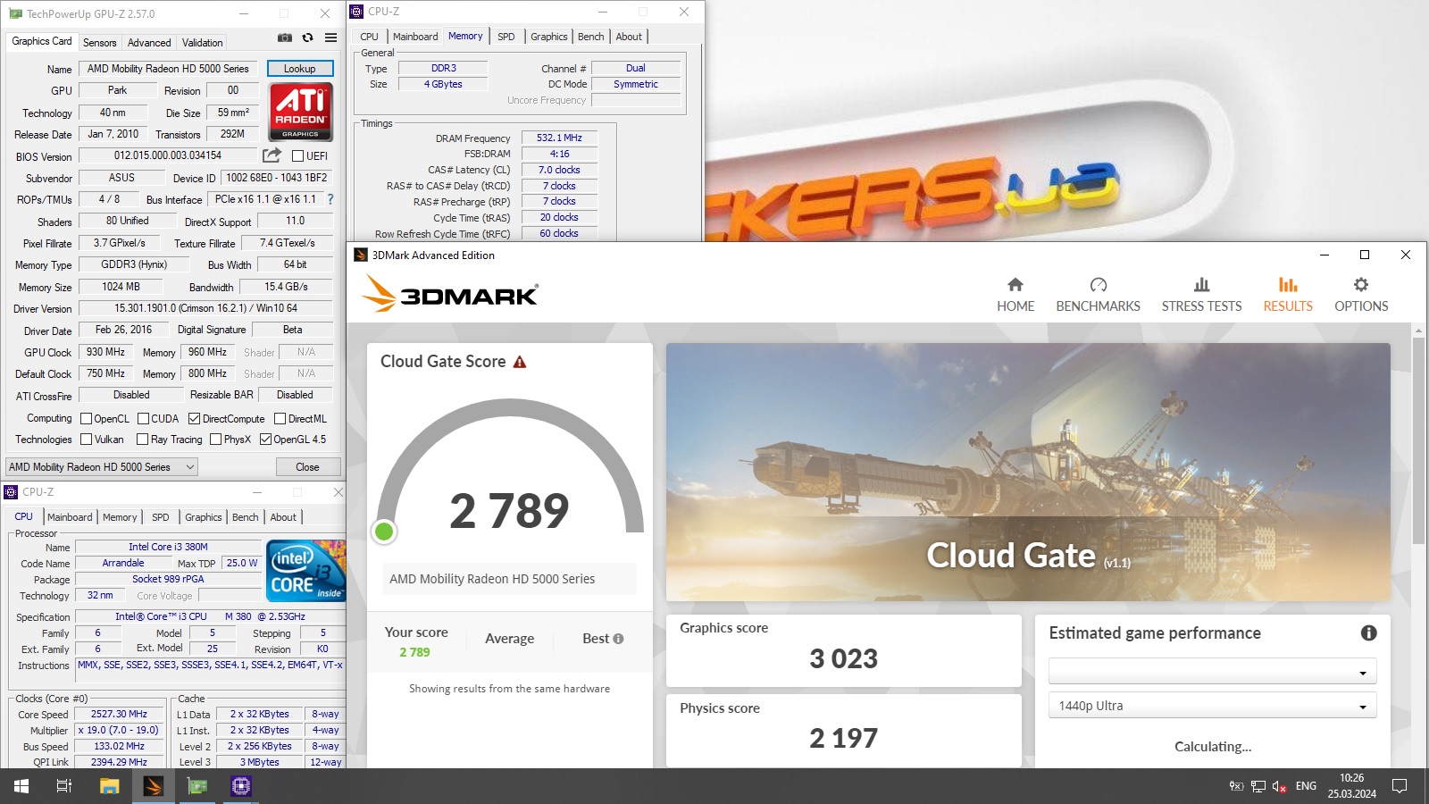Switch to CPU-Z taskbar icon
The width and height of the screenshot is (1429, 804).
point(240,786)
